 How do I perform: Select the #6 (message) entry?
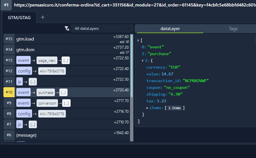pos(26,135)
